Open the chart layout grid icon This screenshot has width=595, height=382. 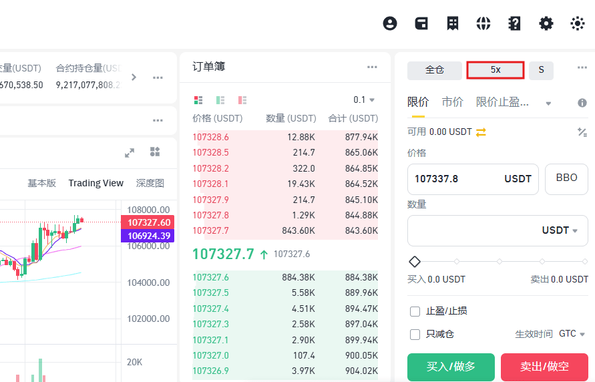[155, 152]
